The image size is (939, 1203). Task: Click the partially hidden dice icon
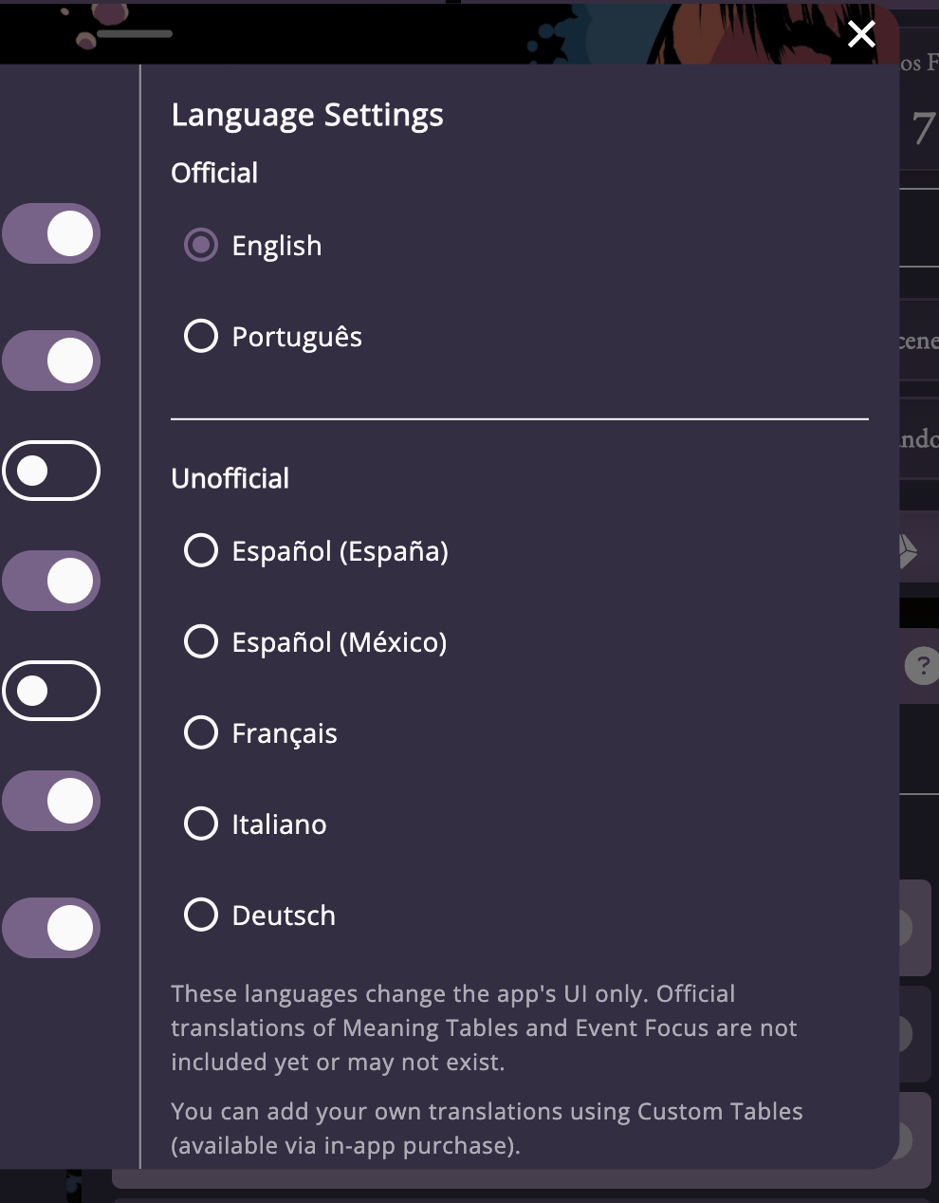point(908,550)
